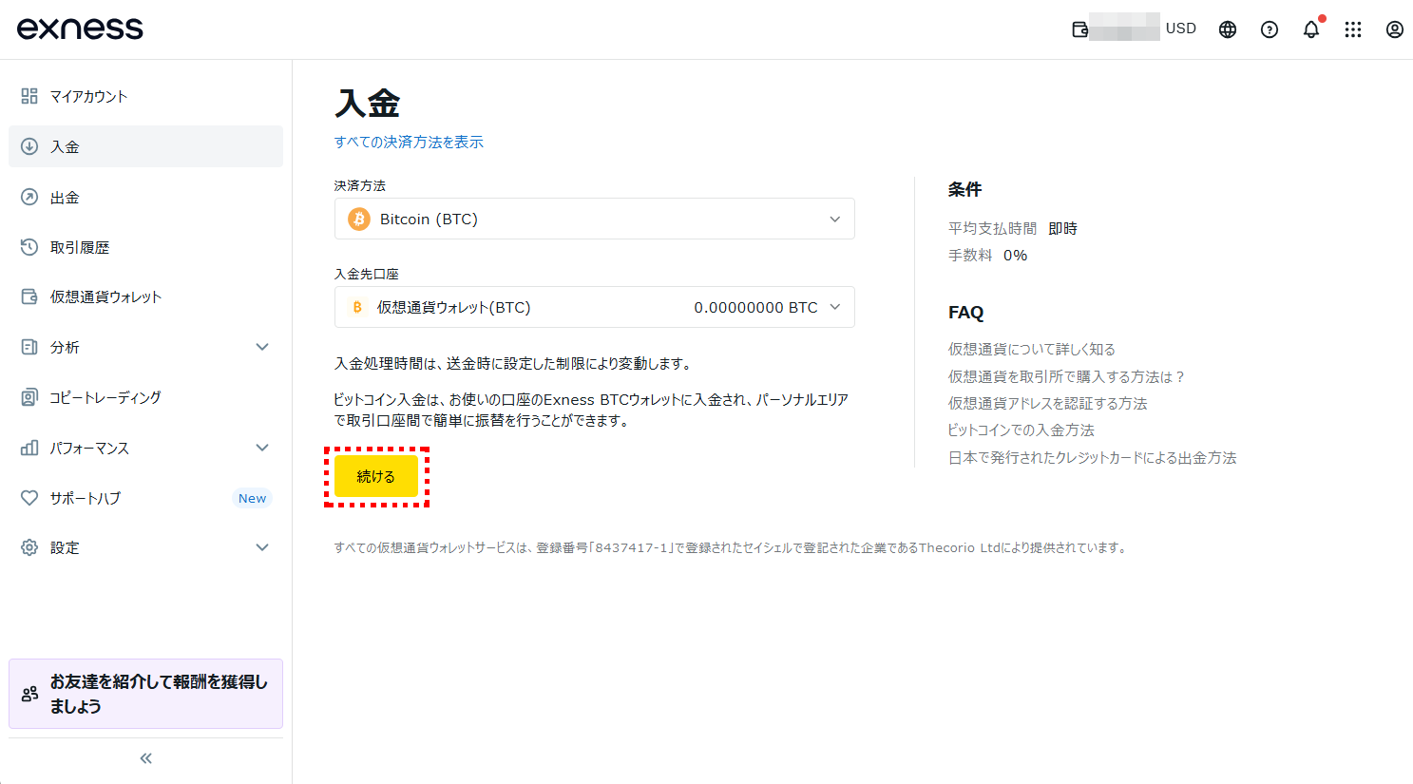Go to マイアカウント in sidebar
Screen dimensions: 1413x784
pos(145,96)
